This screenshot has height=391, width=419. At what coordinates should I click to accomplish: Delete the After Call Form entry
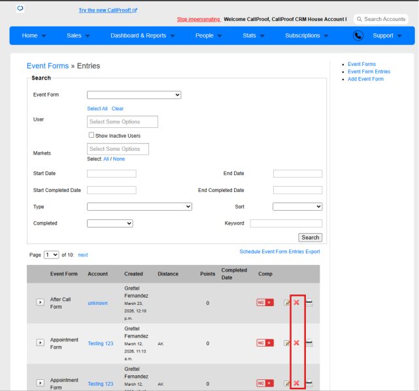pyautogui.click(x=296, y=302)
